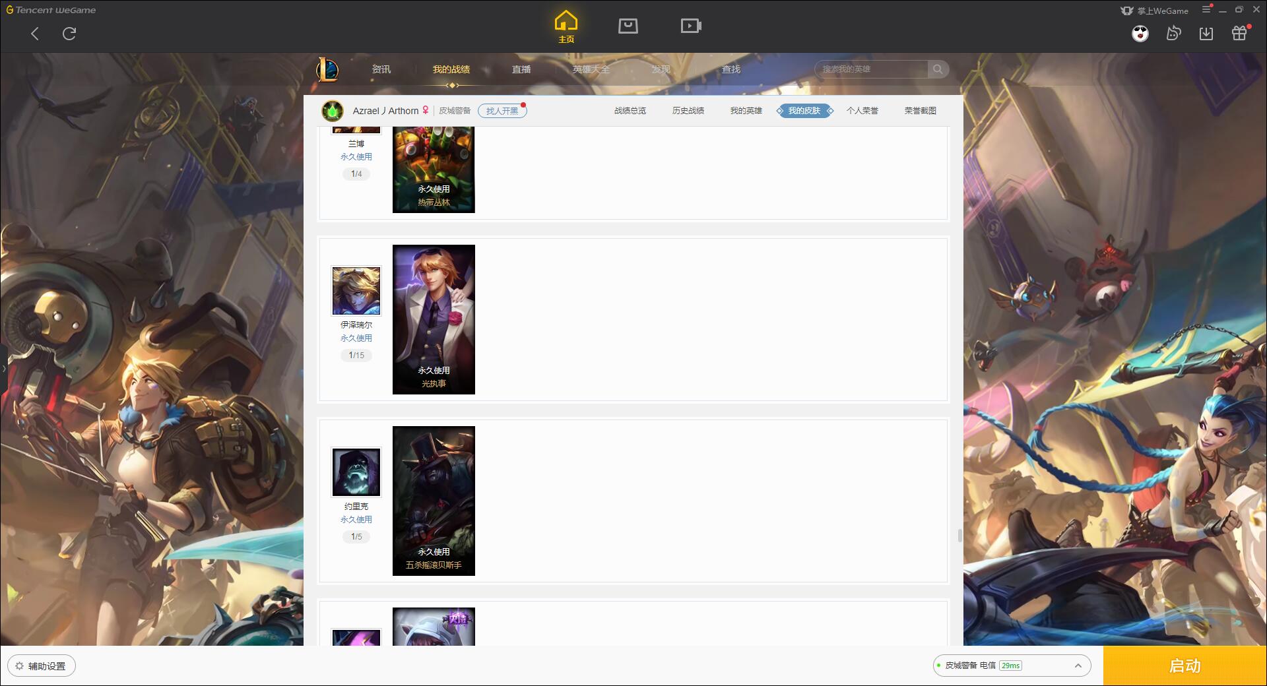1267x686 pixels.
Task: Click the 1/15 skin count badge
Action: point(356,355)
